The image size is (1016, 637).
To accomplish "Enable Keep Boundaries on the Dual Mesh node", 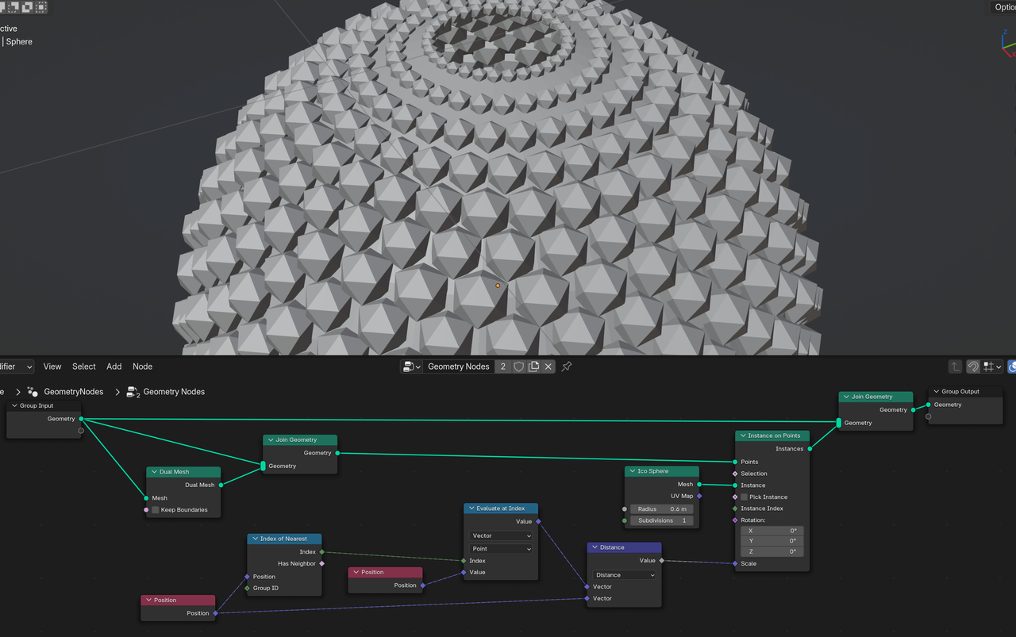I will coord(156,509).
